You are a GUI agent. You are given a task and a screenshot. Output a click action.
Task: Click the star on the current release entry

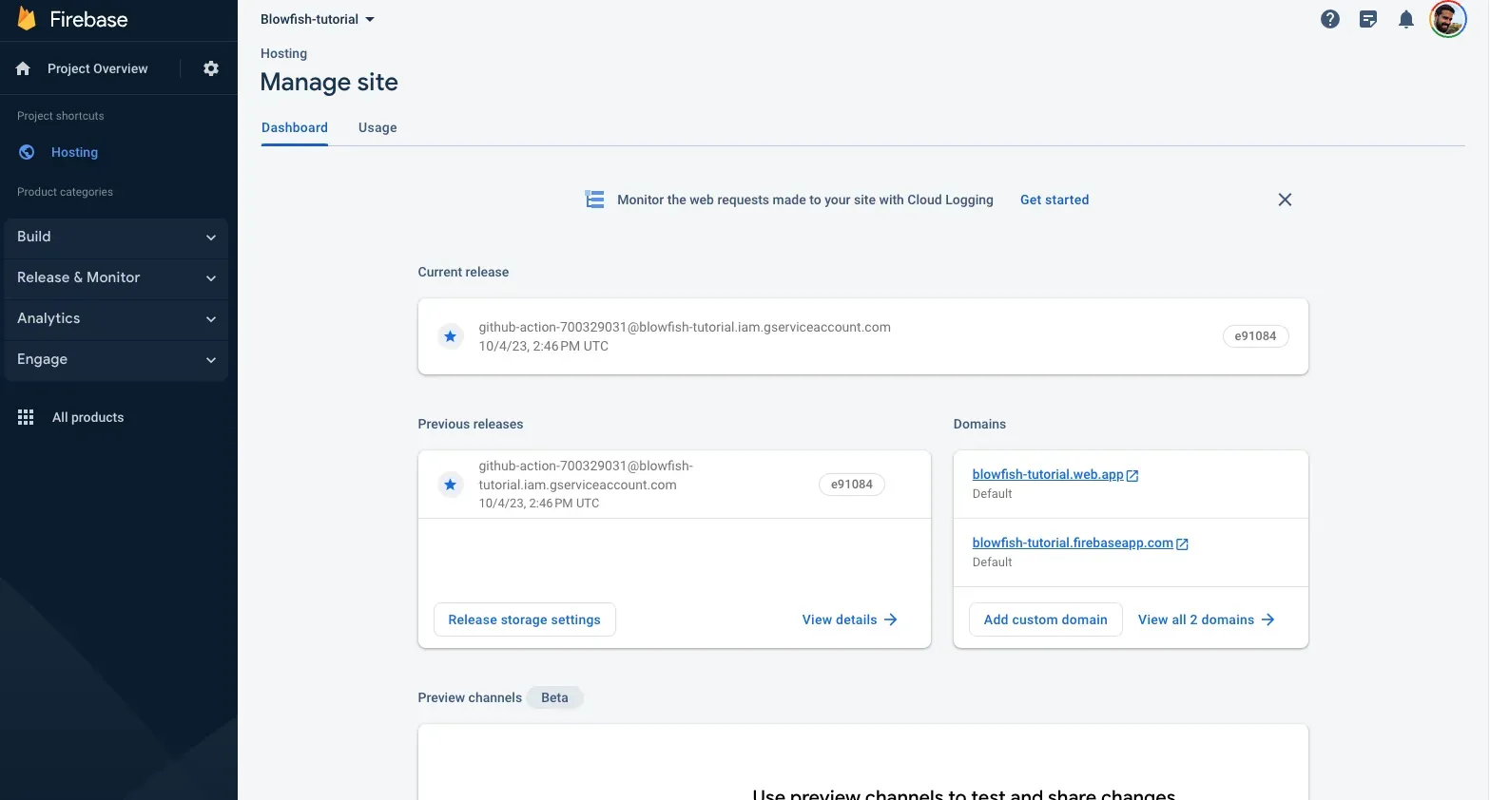click(450, 336)
